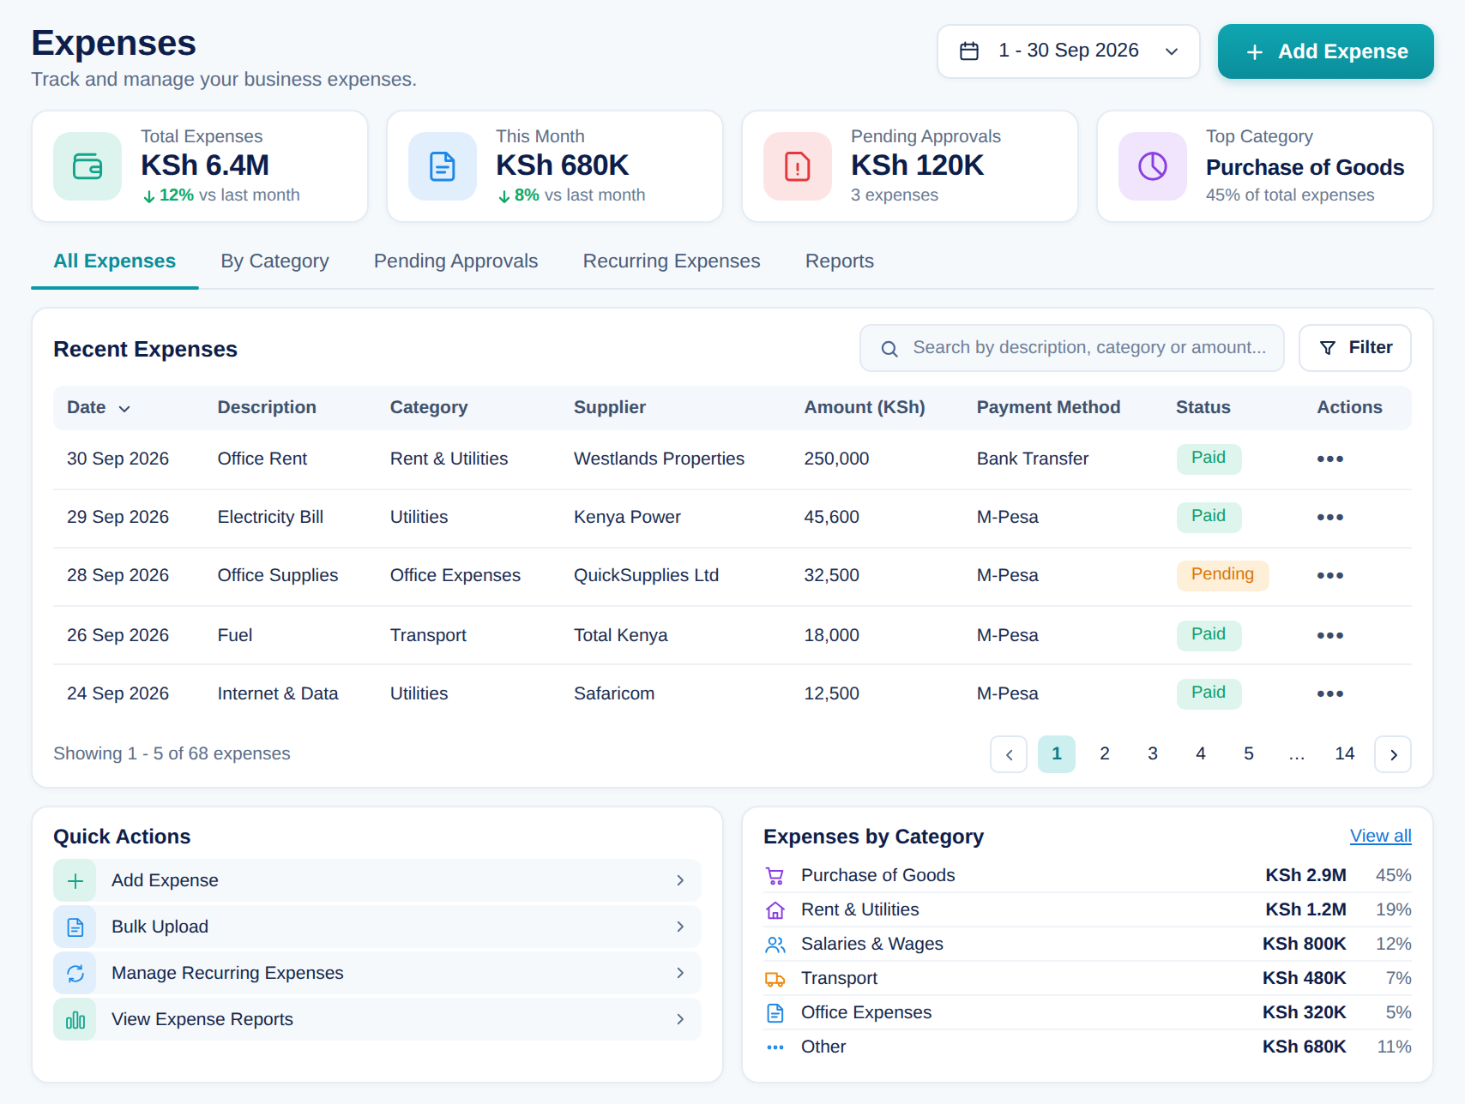The height and width of the screenshot is (1104, 1465).
Task: Click the Status column header
Action: tap(1203, 408)
